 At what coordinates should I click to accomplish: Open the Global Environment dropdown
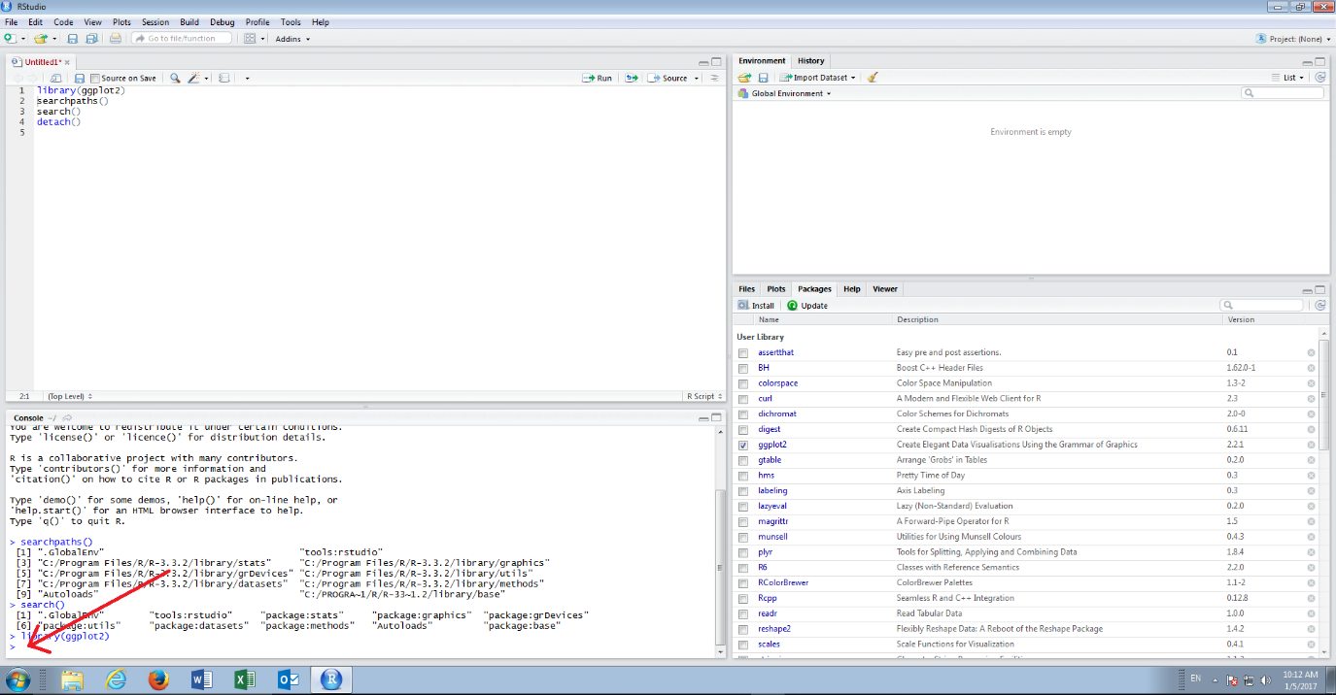tap(785, 93)
